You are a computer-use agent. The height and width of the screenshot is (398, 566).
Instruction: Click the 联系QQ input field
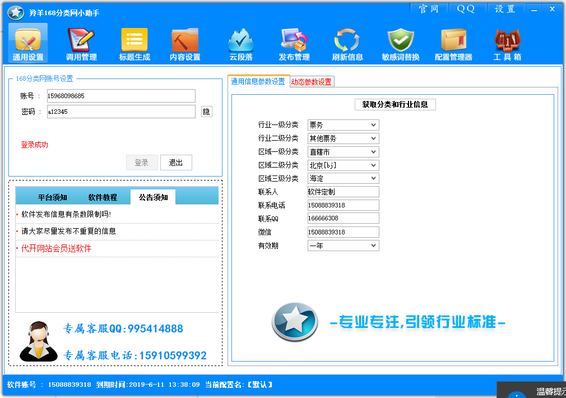343,218
